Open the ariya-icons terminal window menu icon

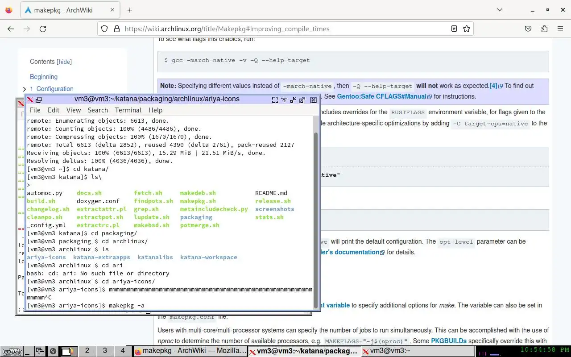click(30, 100)
